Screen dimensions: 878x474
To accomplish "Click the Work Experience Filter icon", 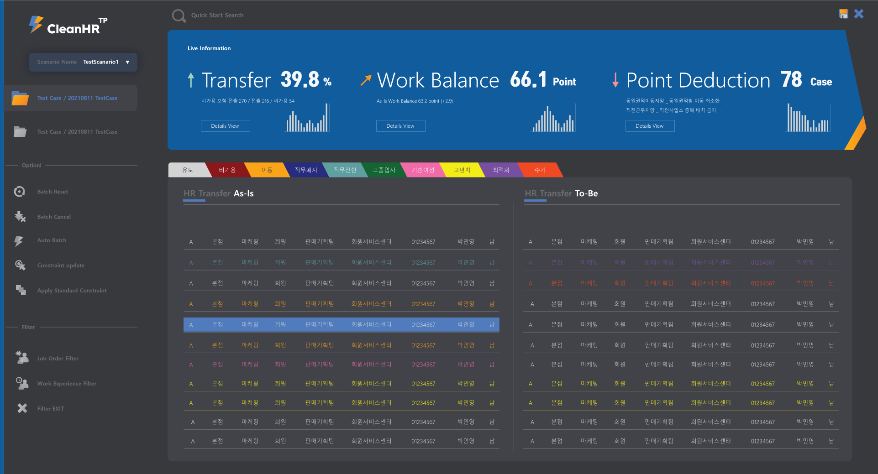I will coord(21,383).
